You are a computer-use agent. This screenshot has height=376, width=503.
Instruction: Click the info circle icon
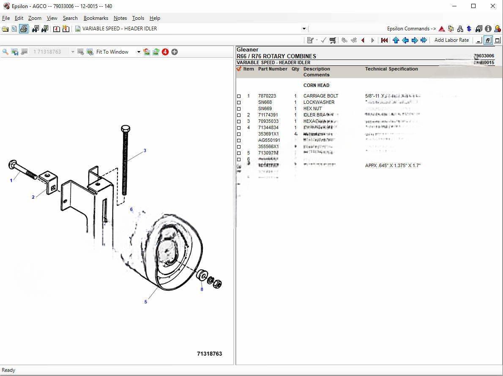(488, 29)
